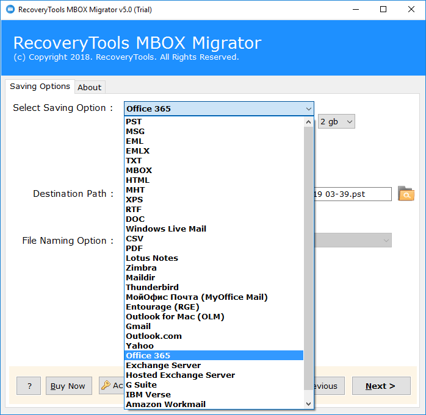426x415 pixels.
Task: Select EMLX in the dropdown list
Action: click(214, 151)
